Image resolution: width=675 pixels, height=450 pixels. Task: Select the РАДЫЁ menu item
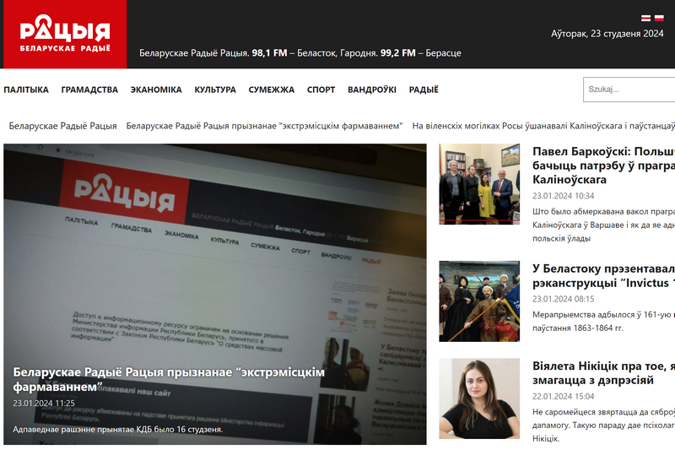coord(424,89)
